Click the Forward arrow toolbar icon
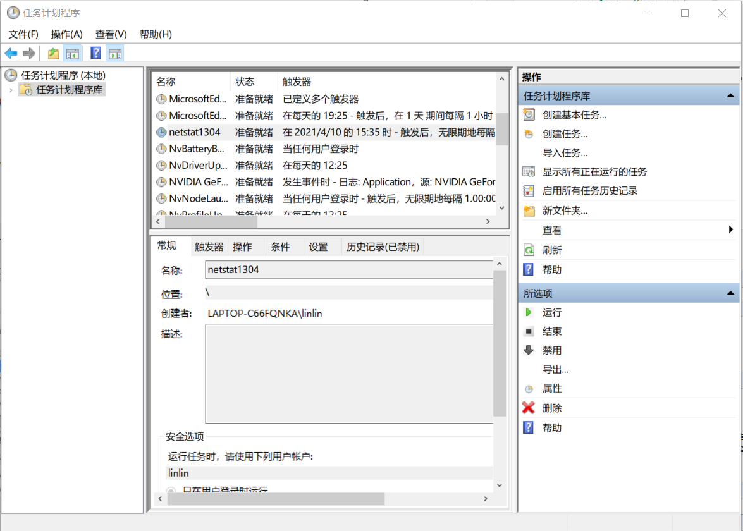Screen dimensions: 743x531 pos(29,54)
